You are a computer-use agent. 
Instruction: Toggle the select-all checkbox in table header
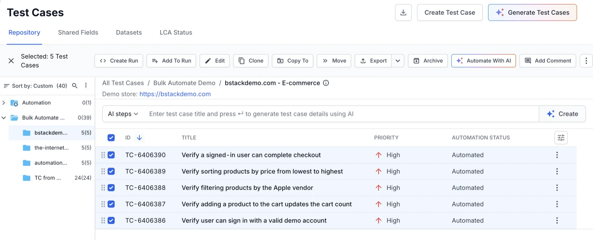coord(111,138)
